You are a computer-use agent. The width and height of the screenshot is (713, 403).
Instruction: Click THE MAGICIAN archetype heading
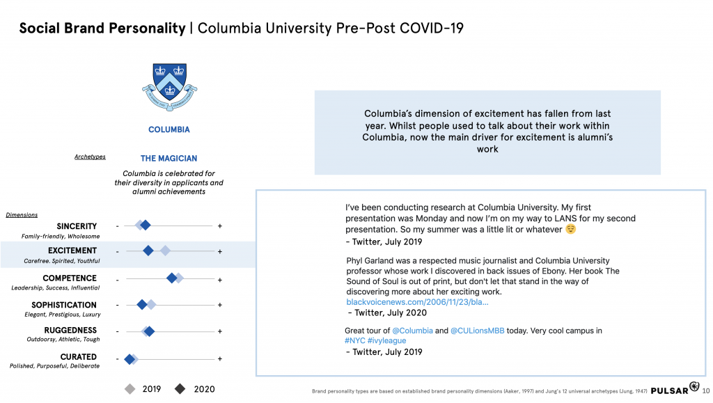(169, 159)
